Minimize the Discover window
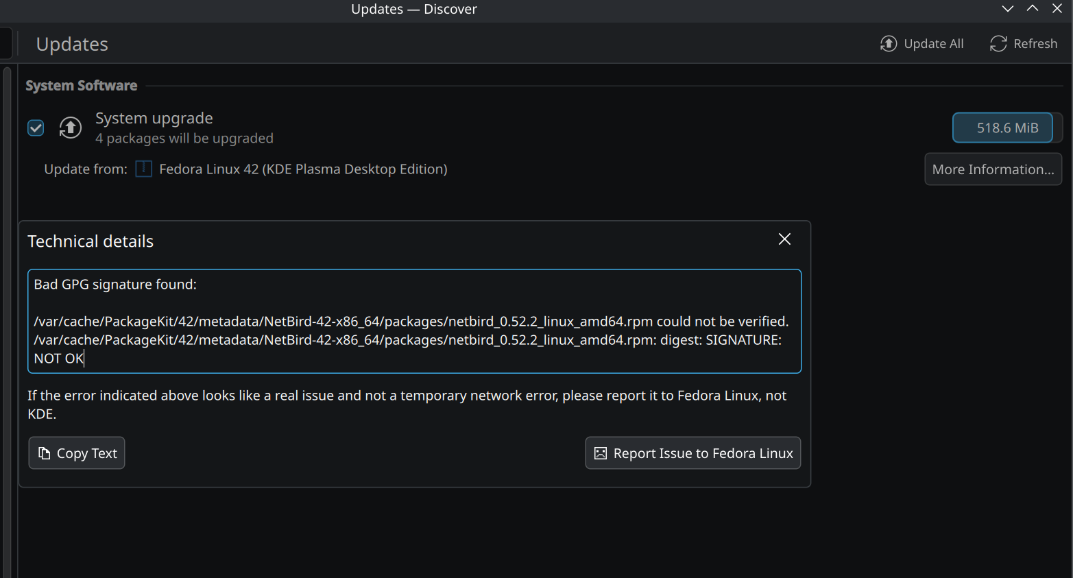 click(x=1007, y=9)
